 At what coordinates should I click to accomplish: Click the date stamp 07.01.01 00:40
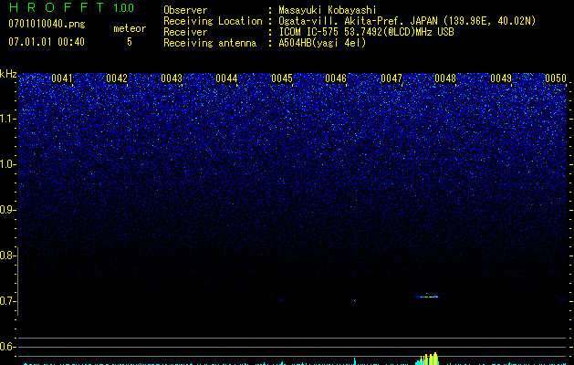click(47, 42)
